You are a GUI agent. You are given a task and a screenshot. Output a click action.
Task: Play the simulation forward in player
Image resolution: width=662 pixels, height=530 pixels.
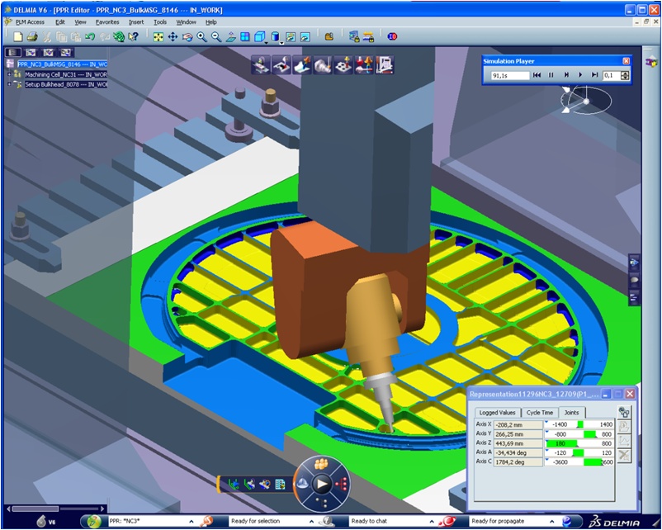pyautogui.click(x=580, y=75)
